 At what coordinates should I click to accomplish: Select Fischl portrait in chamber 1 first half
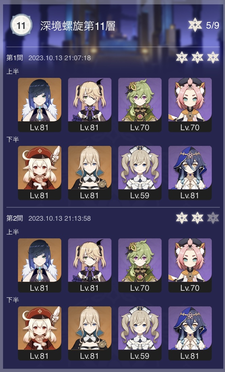(89, 105)
